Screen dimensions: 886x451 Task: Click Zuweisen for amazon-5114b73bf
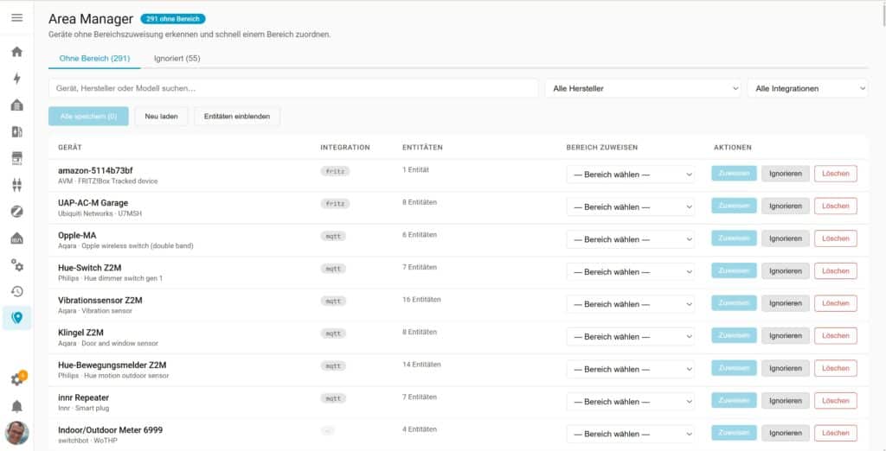click(734, 174)
